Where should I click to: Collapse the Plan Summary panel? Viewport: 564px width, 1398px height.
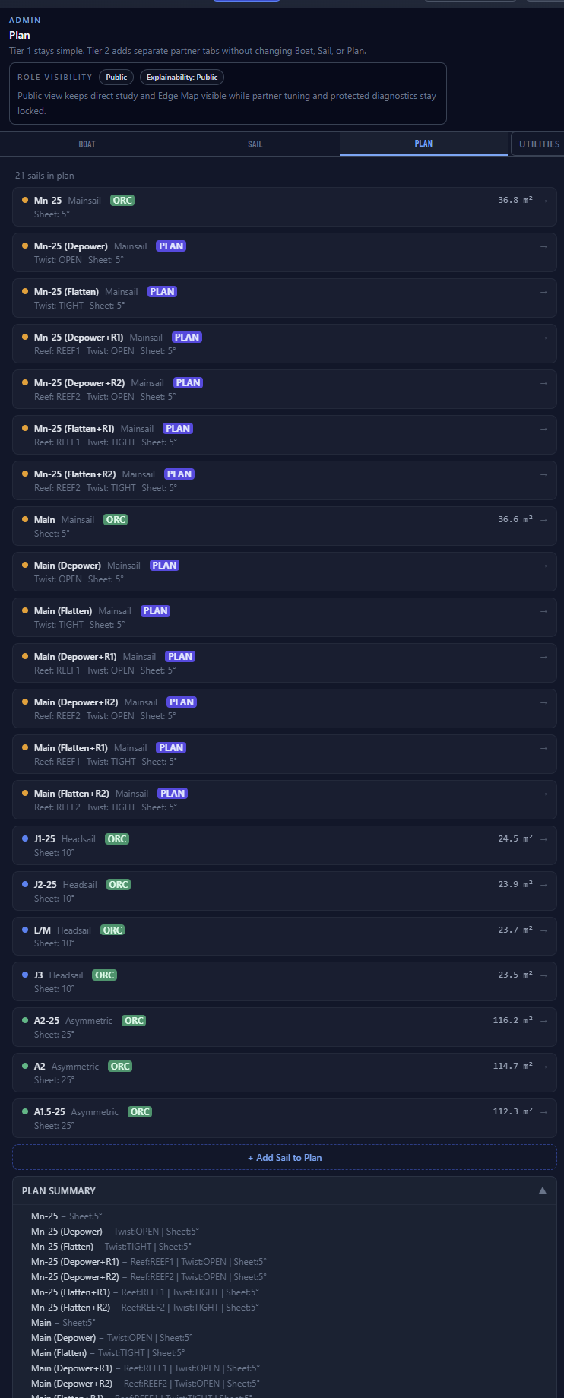click(543, 1191)
